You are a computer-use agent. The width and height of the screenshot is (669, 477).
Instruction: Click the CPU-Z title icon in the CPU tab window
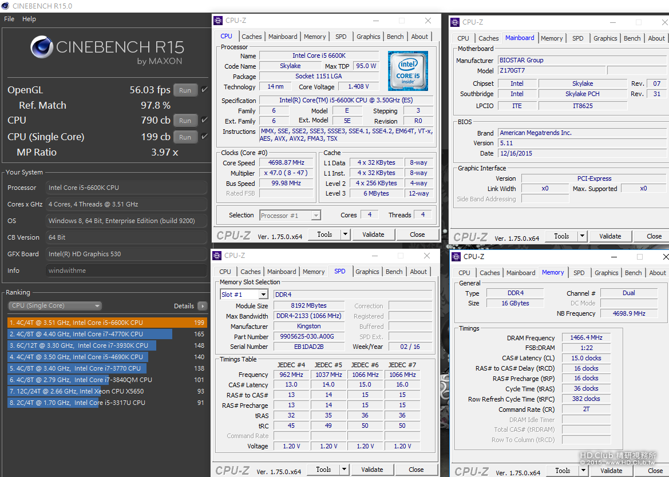tap(218, 21)
